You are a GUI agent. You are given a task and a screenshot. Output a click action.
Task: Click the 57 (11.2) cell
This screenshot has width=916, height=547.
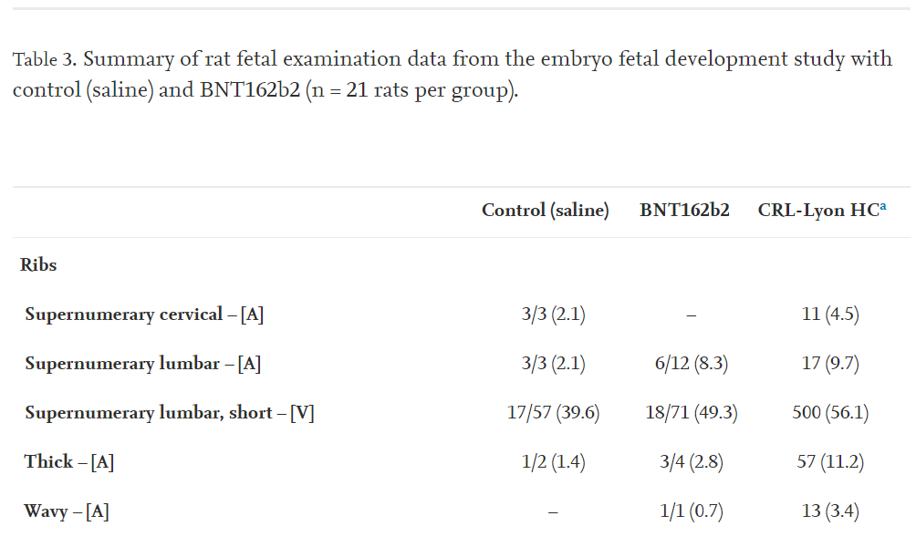tap(830, 462)
